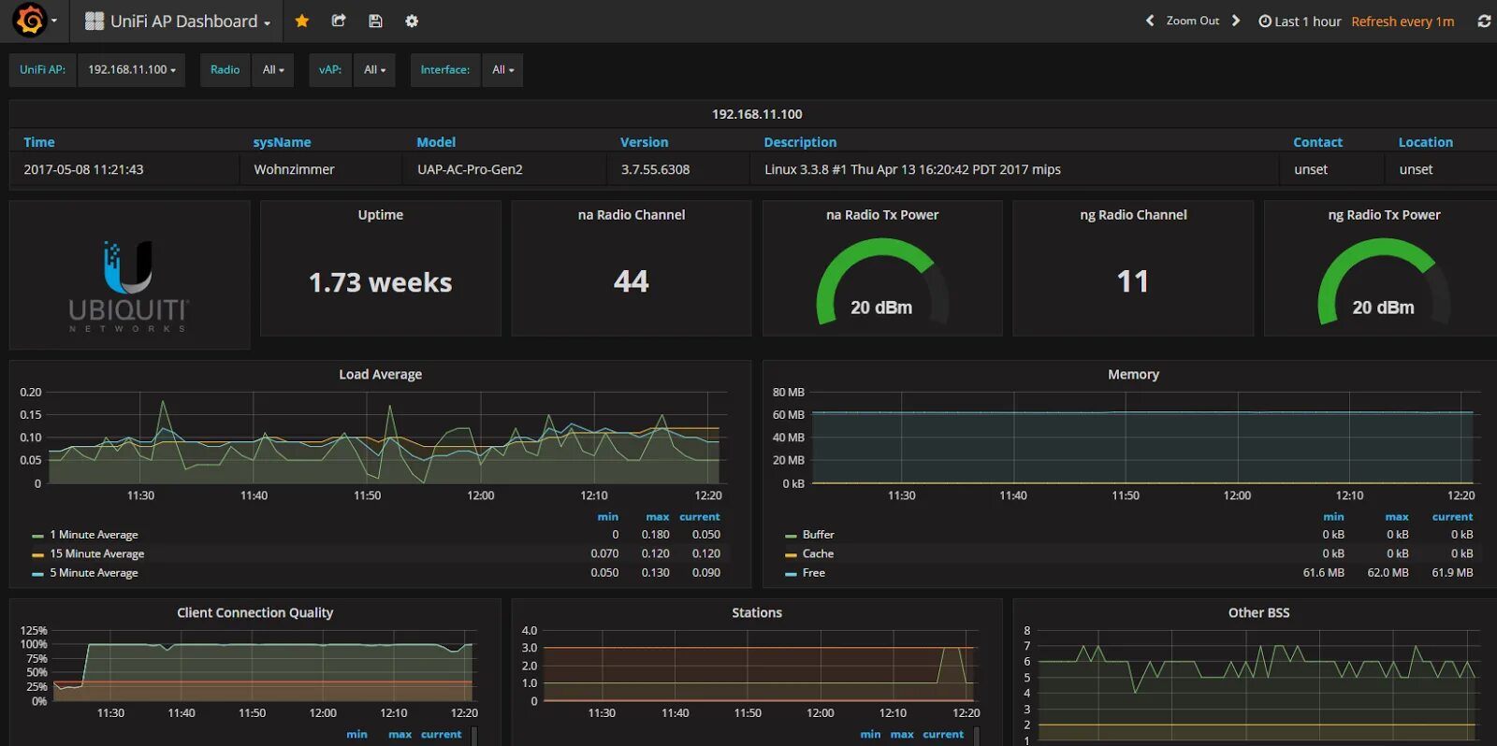Open Client Connection Quality panel title menu
This screenshot has width=1497, height=746.
click(254, 612)
